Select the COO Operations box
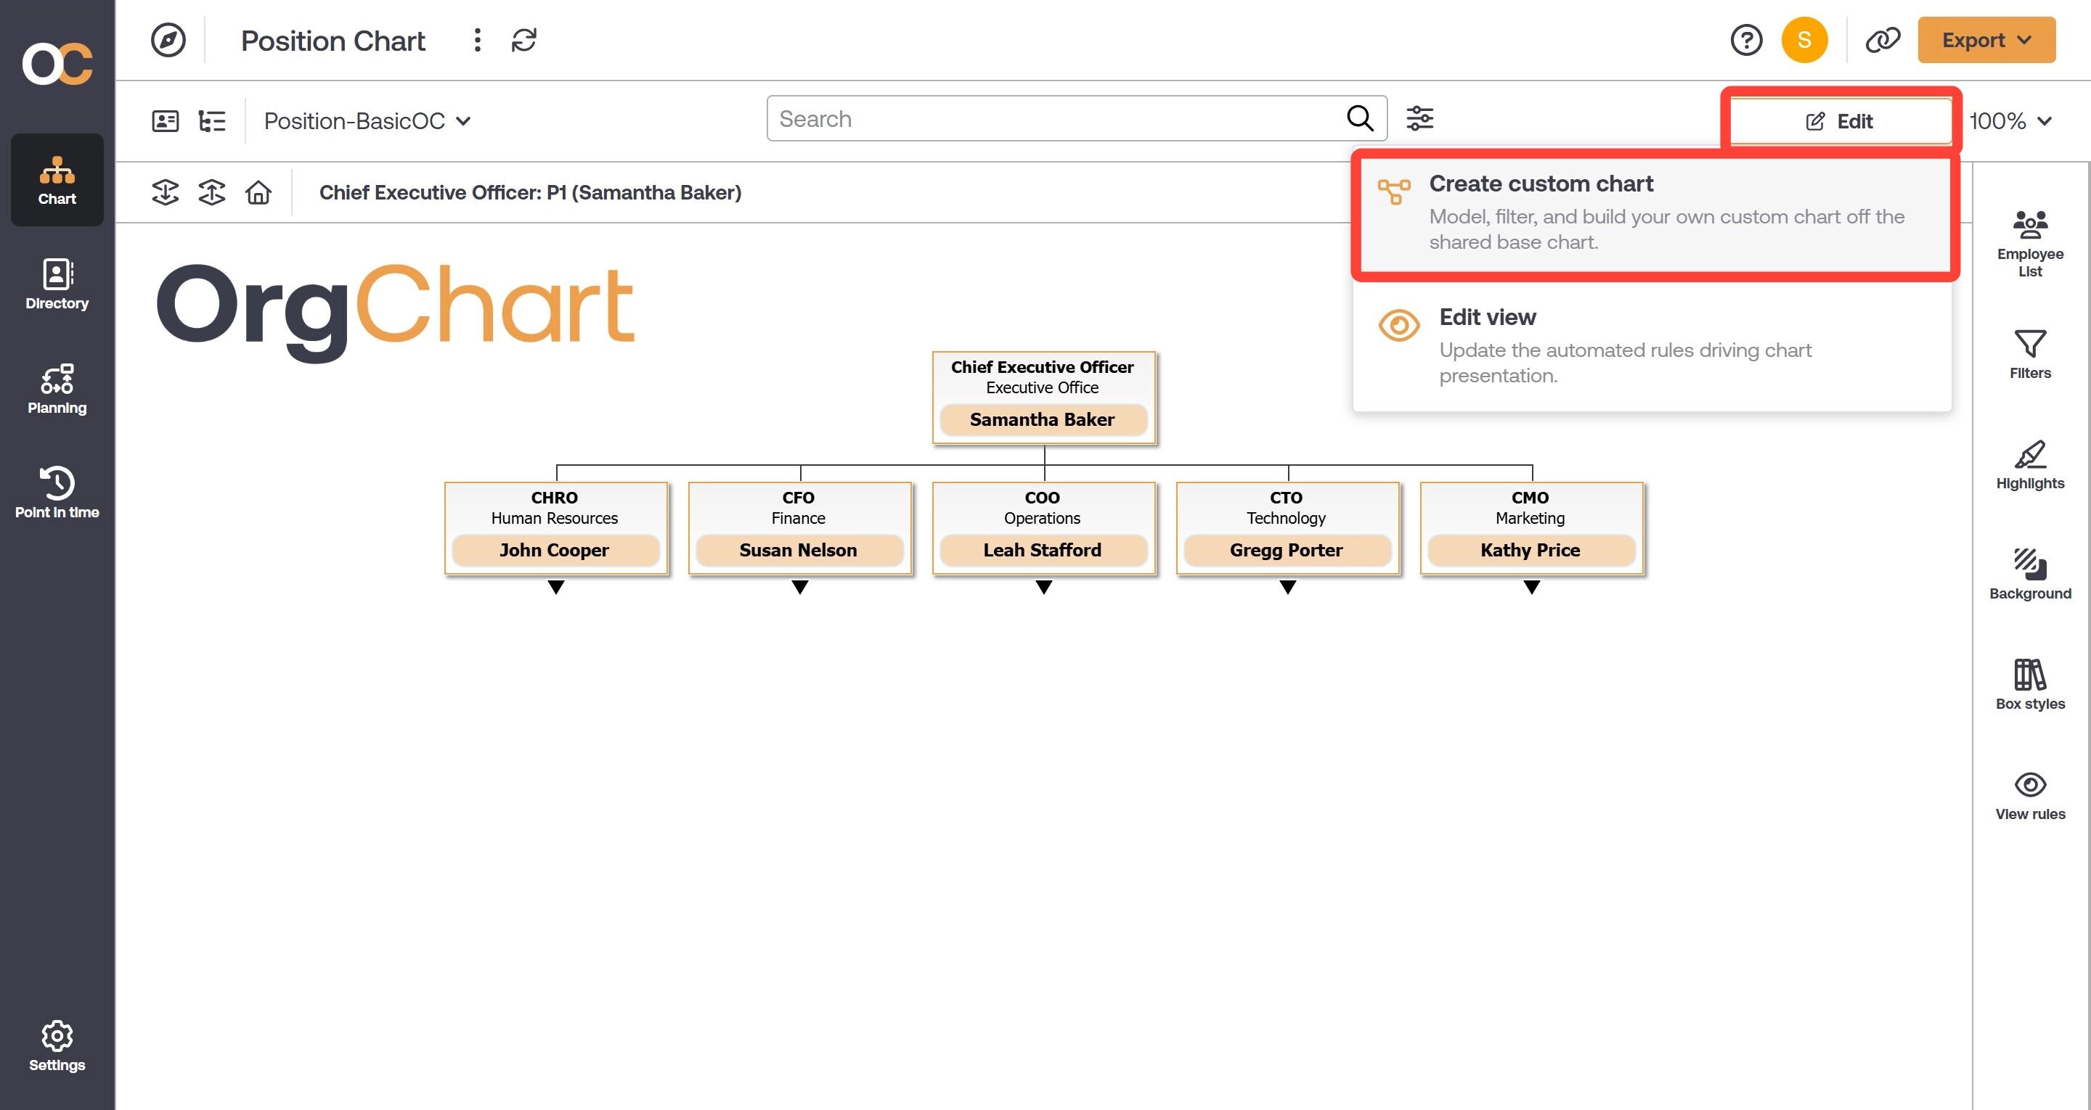Image resolution: width=2091 pixels, height=1110 pixels. pos(1043,527)
